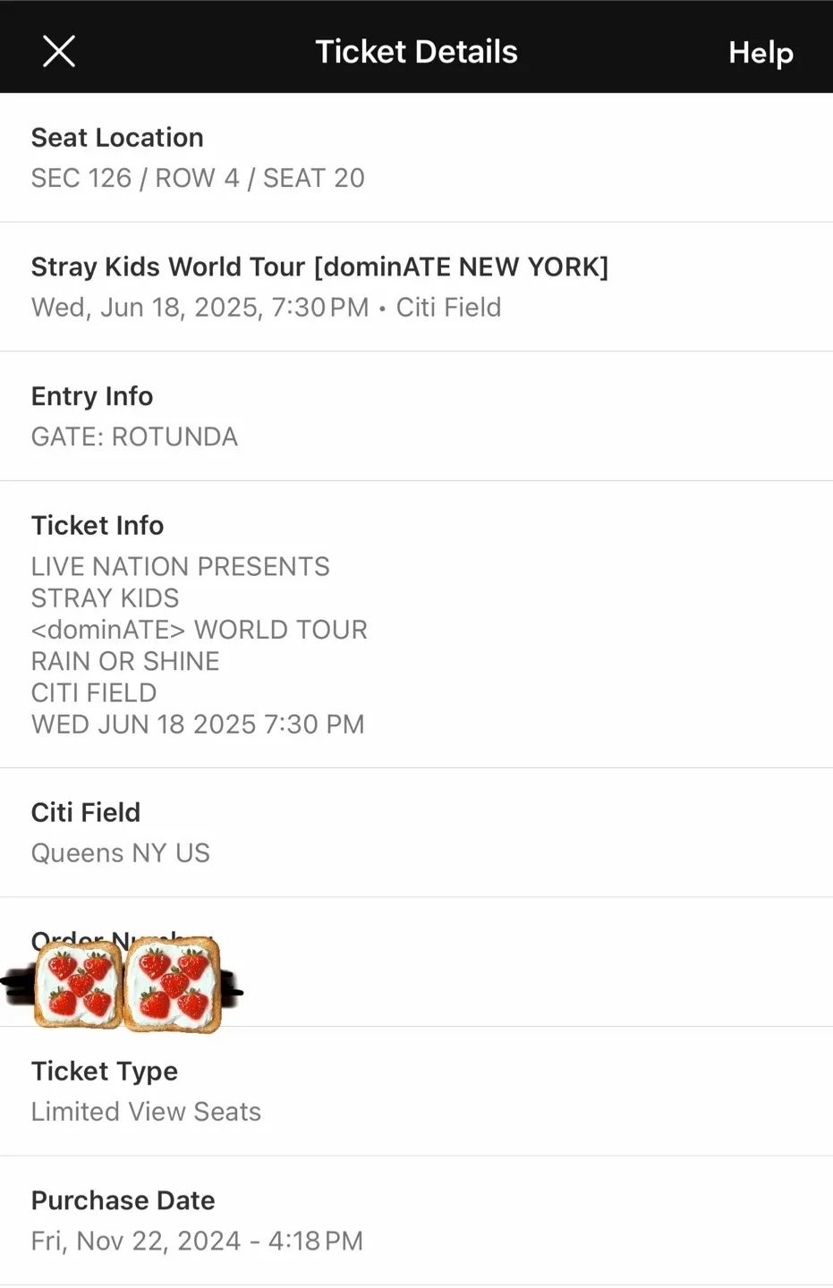Image resolution: width=833 pixels, height=1288 pixels.
Task: Tap the left strawberry toast sticker
Action: (x=79, y=984)
